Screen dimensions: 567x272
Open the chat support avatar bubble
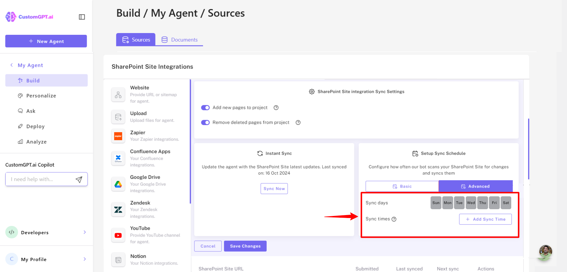pos(545,252)
